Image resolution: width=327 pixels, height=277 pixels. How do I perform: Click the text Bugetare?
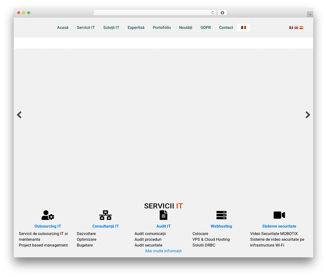point(85,245)
